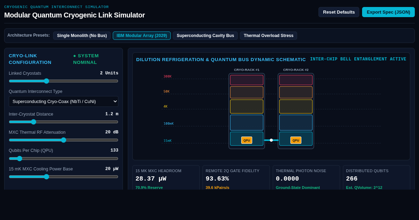Select the 300K stage of Cryo-Rack #1
The image size is (419, 220).
pyautogui.click(x=247, y=80)
